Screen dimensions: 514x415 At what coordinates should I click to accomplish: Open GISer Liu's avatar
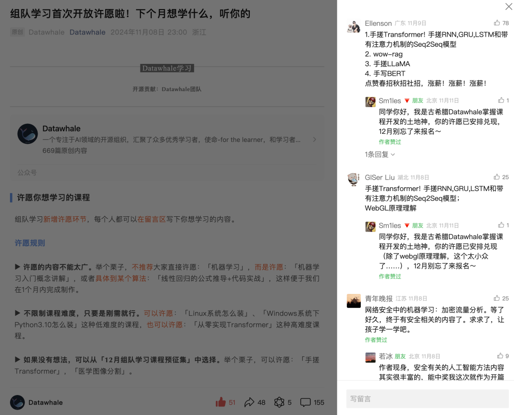pos(353,180)
